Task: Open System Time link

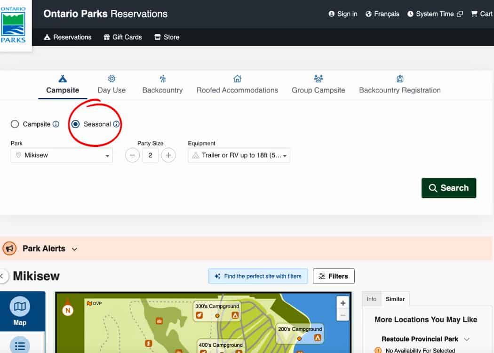Action: pos(435,14)
